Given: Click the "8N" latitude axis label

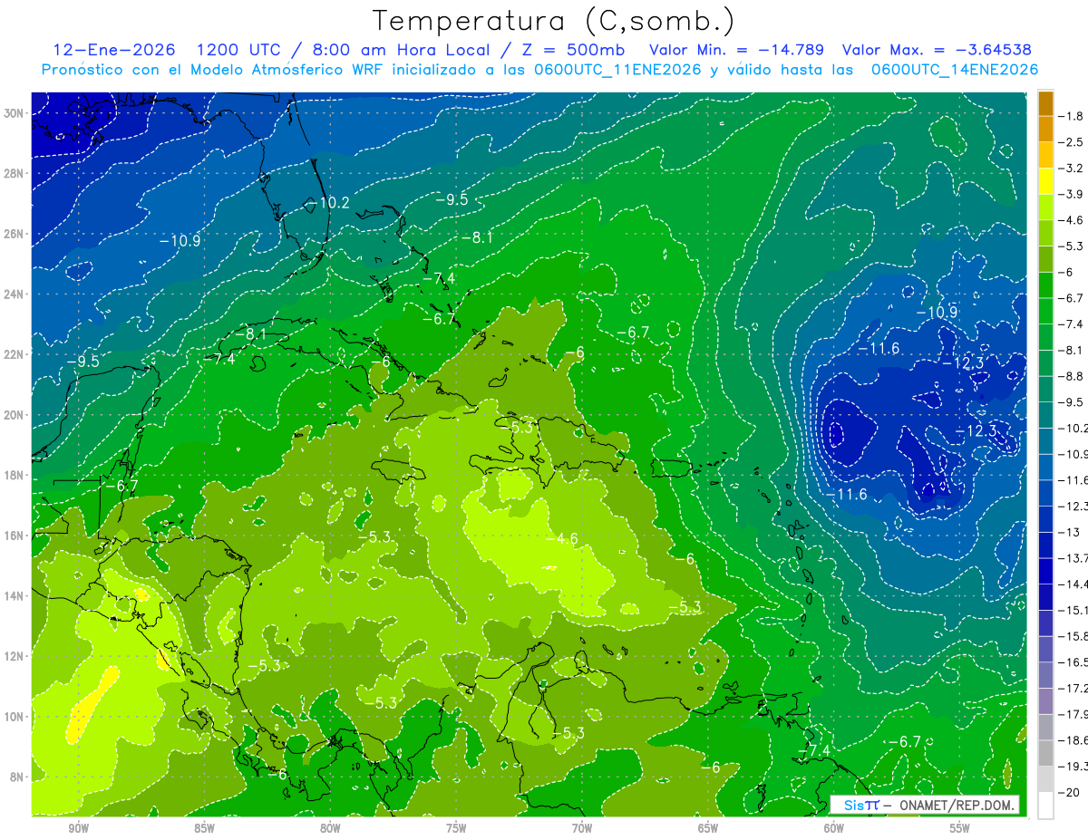Looking at the screenshot, I should [x=16, y=777].
